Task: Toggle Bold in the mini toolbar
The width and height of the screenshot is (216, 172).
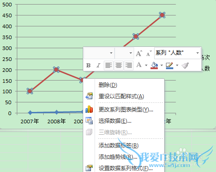Action: click(88, 66)
